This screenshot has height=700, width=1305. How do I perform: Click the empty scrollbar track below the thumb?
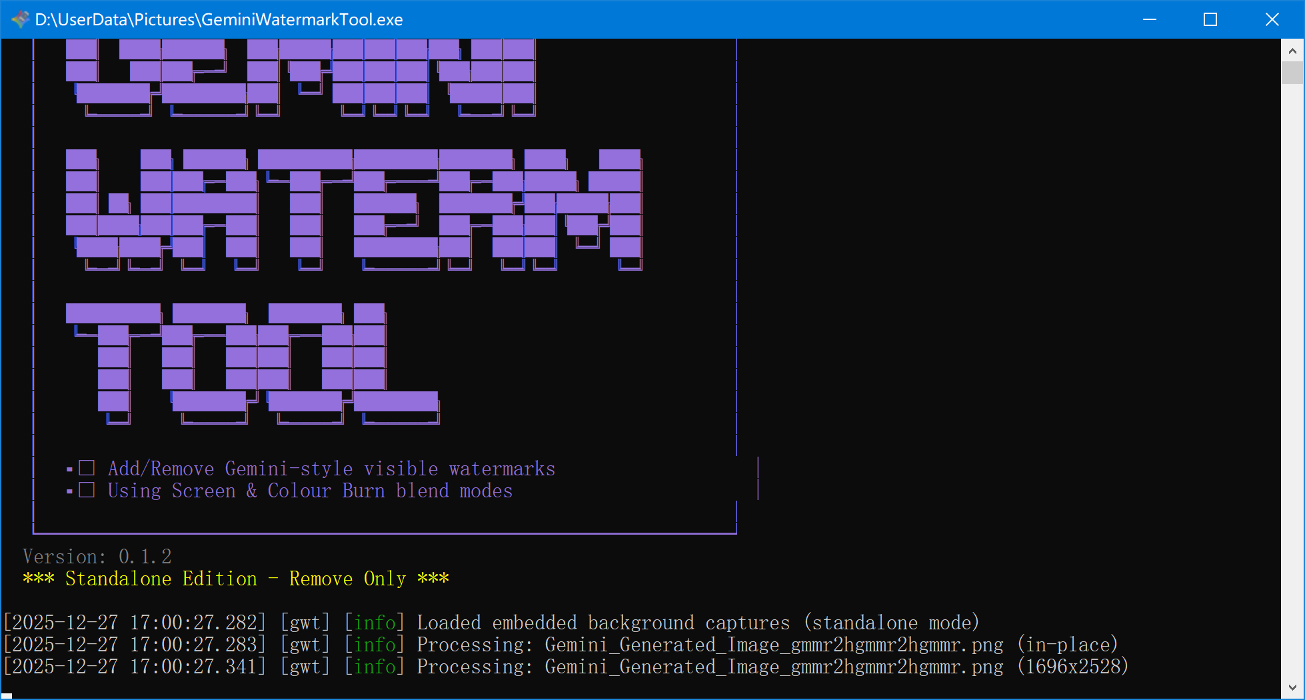pyautogui.click(x=1292, y=400)
